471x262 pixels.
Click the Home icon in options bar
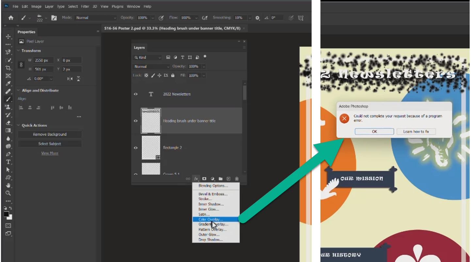coord(11,18)
